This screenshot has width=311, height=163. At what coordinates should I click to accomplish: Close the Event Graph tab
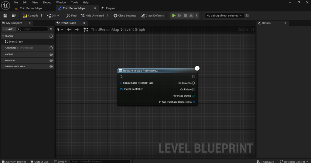point(84,23)
